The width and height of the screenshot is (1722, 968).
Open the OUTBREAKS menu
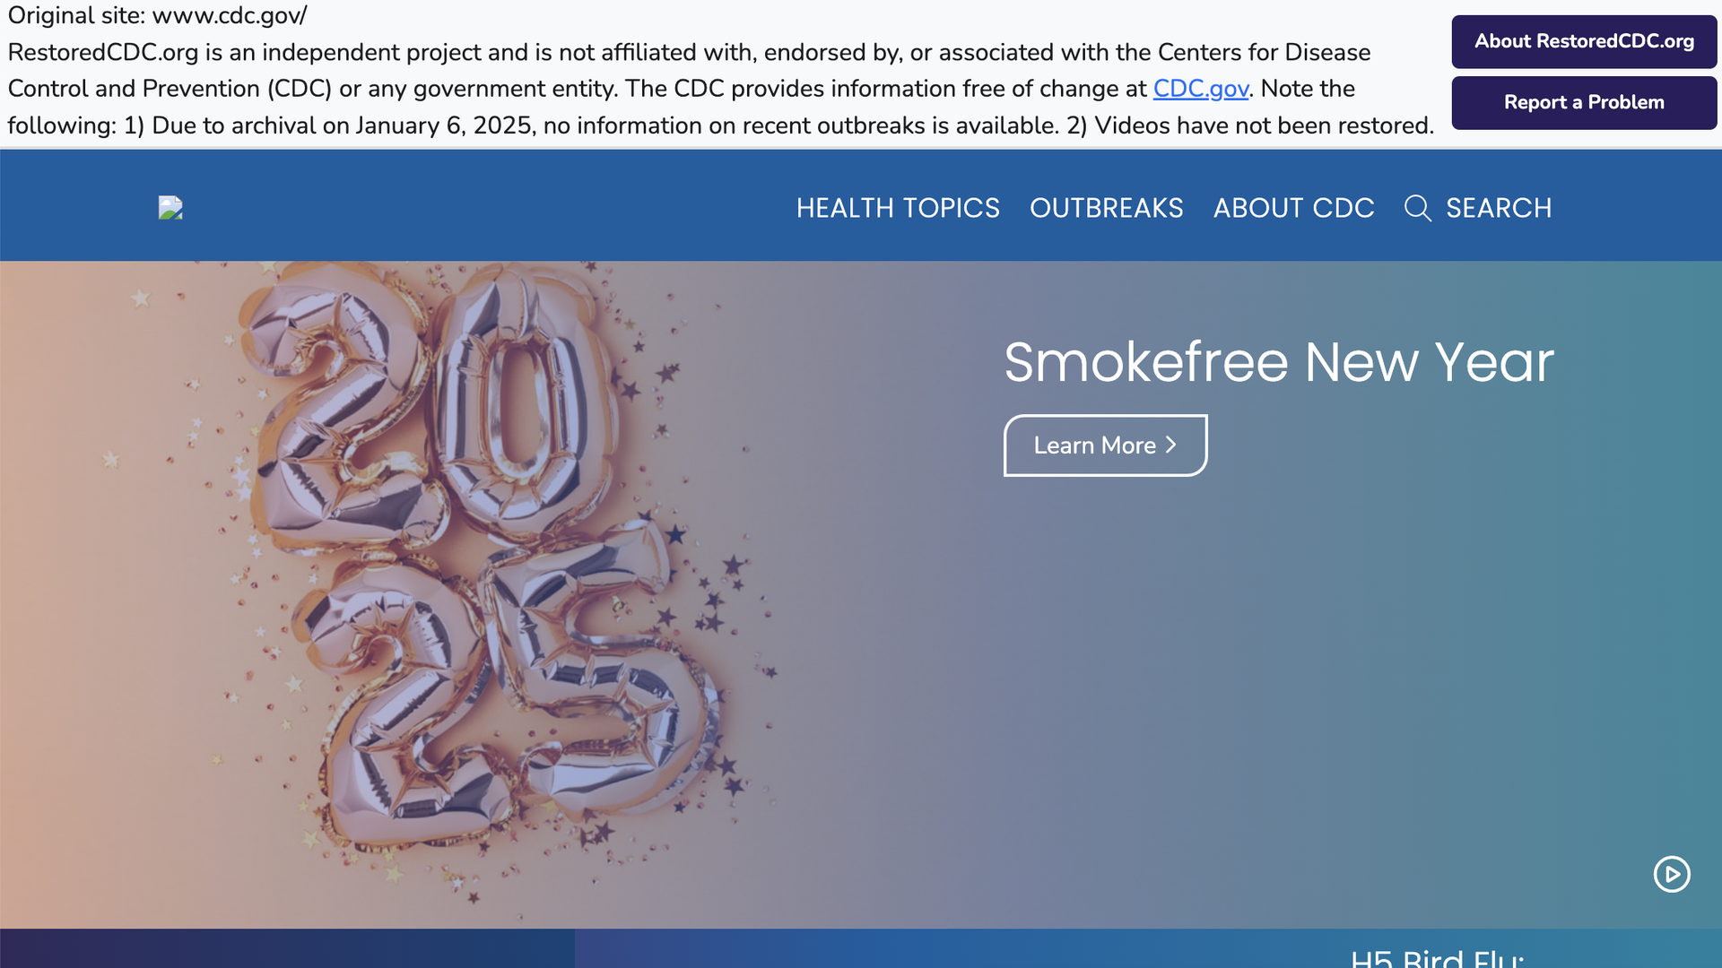tap(1107, 208)
